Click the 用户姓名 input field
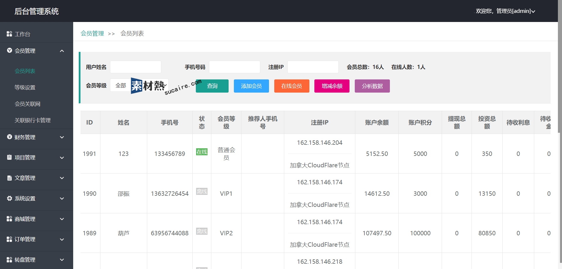The image size is (562, 269). [136, 67]
